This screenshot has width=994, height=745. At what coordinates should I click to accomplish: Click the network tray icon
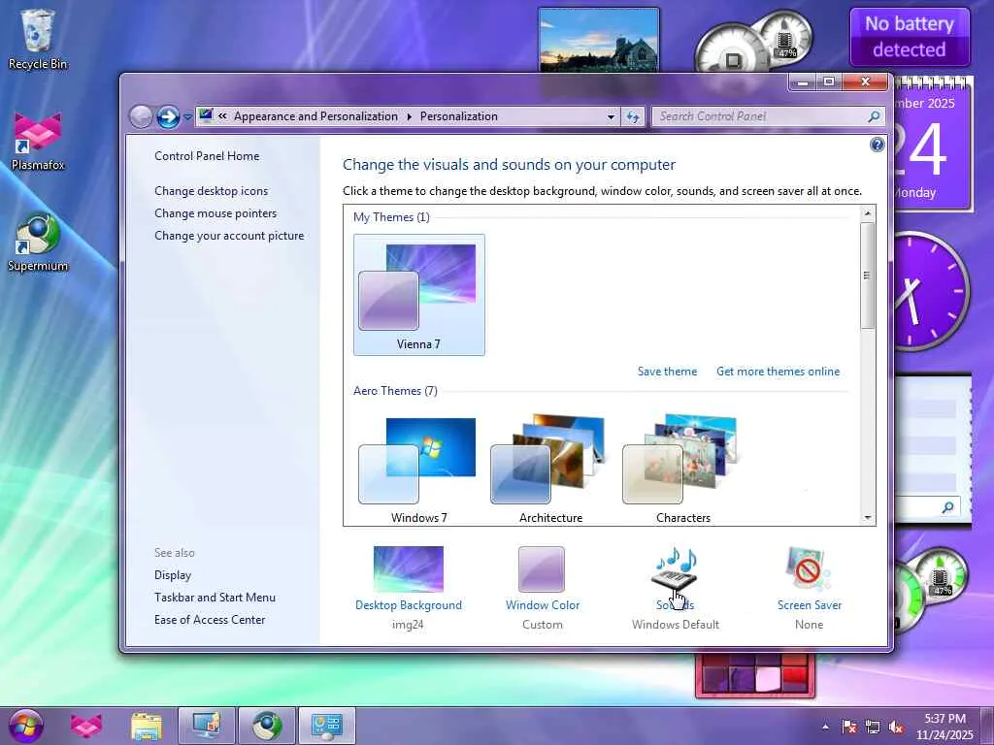point(873,728)
